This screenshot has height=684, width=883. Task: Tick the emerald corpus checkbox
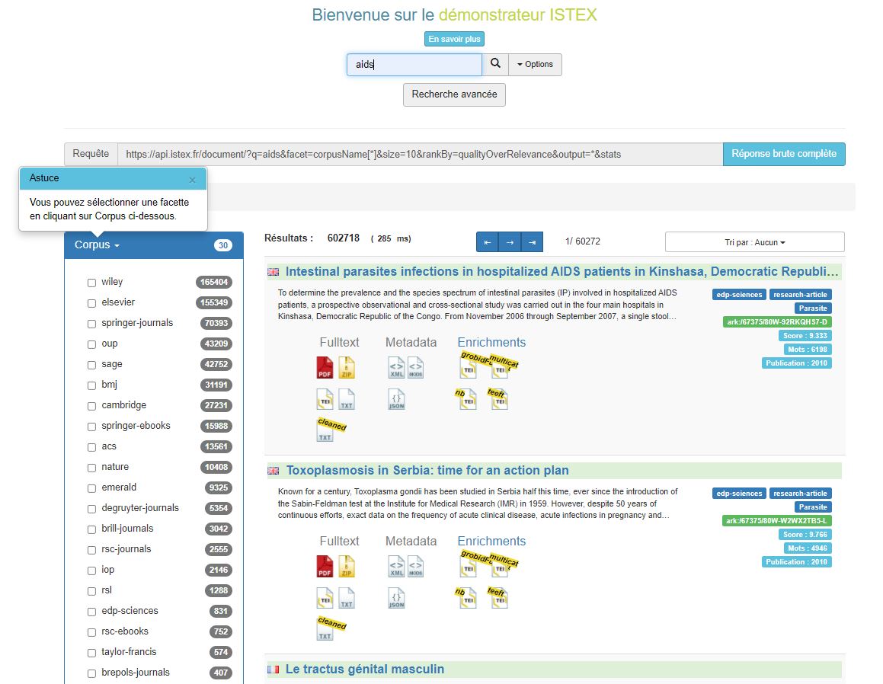pos(91,488)
